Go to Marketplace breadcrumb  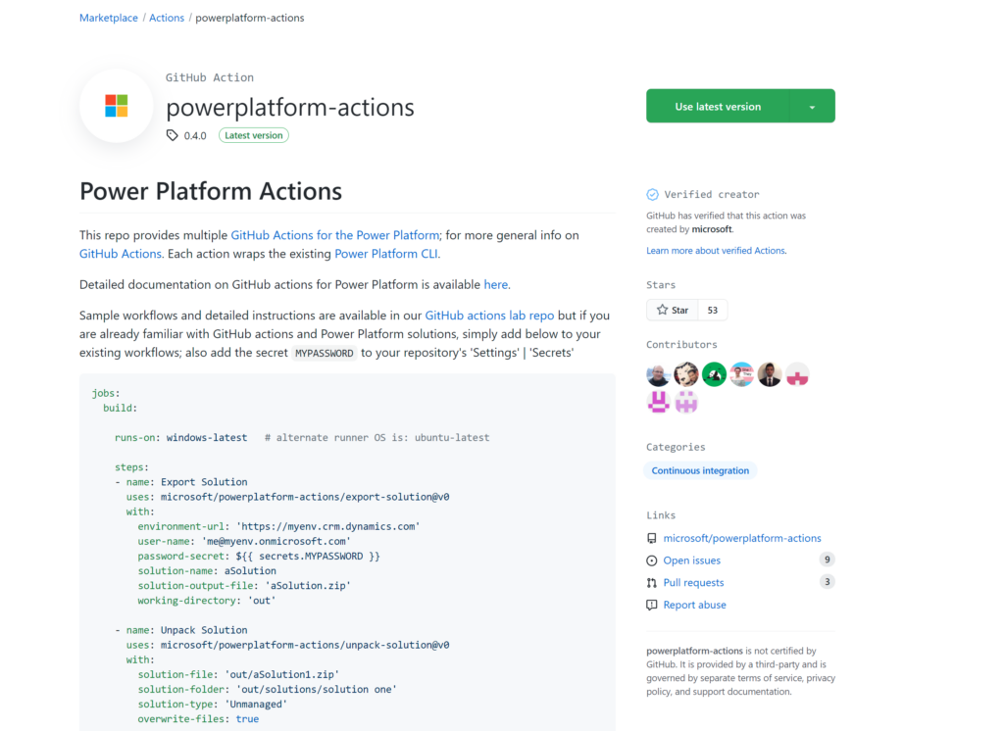(x=108, y=18)
